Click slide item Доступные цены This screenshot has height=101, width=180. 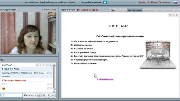(83, 45)
